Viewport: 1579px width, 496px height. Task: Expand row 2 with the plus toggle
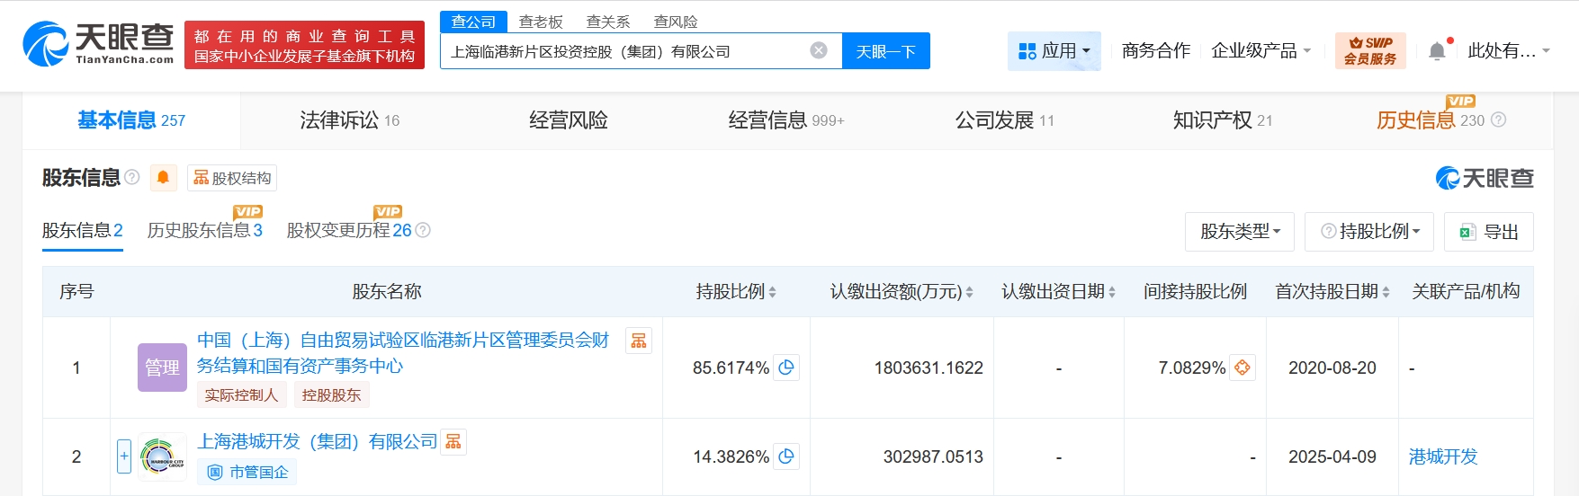[124, 456]
